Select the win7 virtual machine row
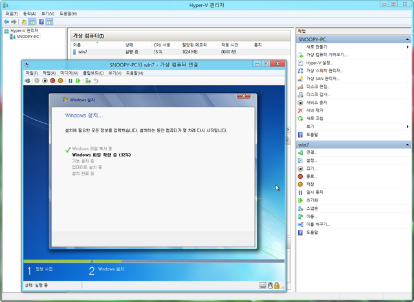 point(181,52)
